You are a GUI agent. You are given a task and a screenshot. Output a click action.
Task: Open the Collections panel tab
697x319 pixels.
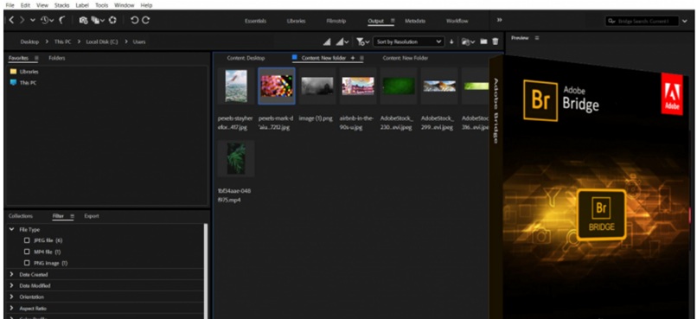(x=21, y=216)
